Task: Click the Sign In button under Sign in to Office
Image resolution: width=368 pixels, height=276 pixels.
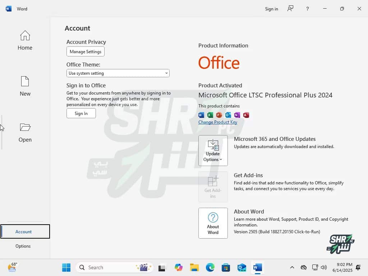Action: pos(81,113)
